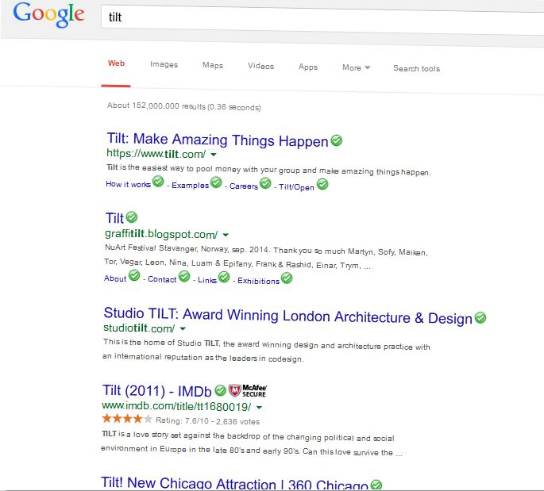Image resolution: width=544 pixels, height=491 pixels.
Task: Open Tilt! New Chicago Attraction result
Action: 234,483
